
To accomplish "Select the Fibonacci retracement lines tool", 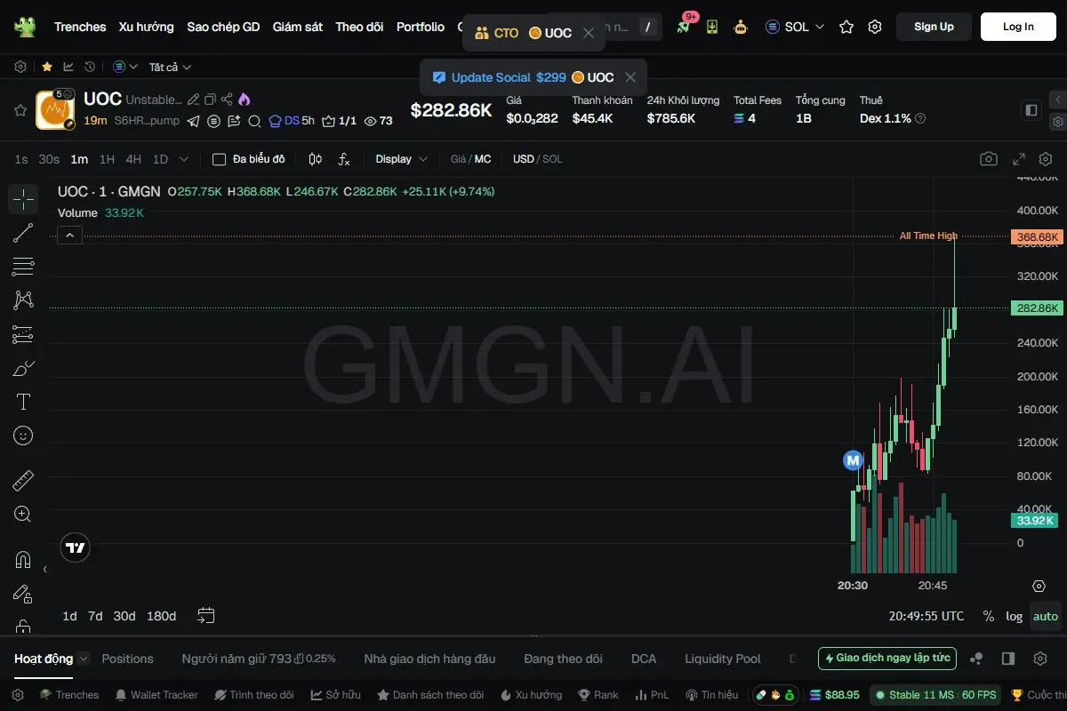I will click(x=23, y=267).
